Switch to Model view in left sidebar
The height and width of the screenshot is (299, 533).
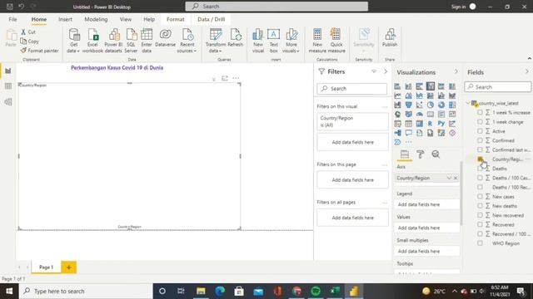click(x=8, y=101)
